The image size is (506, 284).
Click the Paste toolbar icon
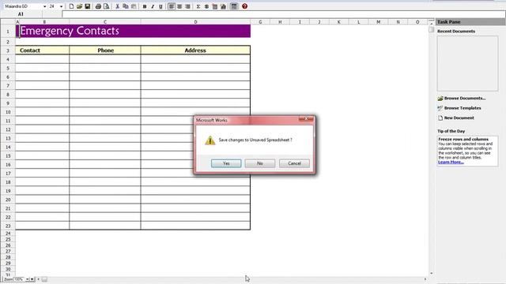point(134,6)
